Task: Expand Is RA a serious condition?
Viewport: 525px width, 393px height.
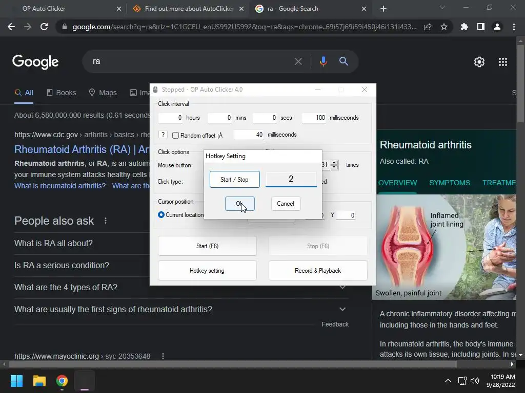Action: click(82, 266)
